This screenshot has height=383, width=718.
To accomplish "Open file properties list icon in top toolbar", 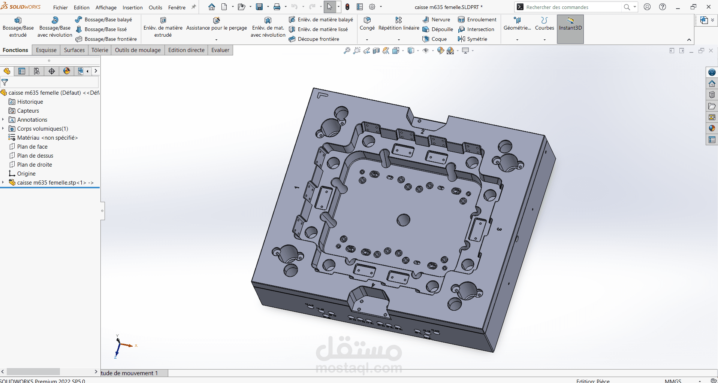I will [x=360, y=7].
